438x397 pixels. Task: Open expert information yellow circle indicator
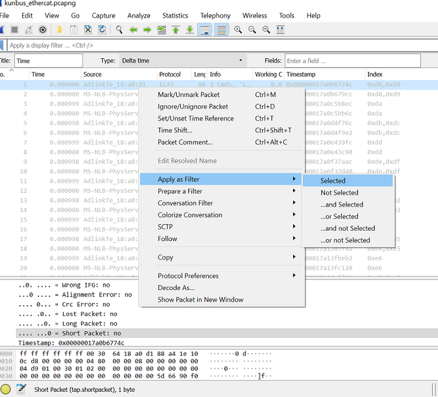coord(5,389)
